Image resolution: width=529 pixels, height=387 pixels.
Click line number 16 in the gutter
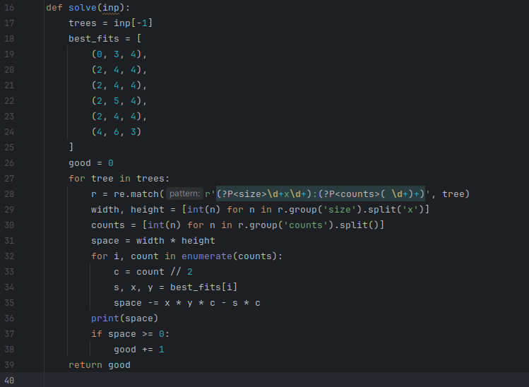click(x=9, y=8)
